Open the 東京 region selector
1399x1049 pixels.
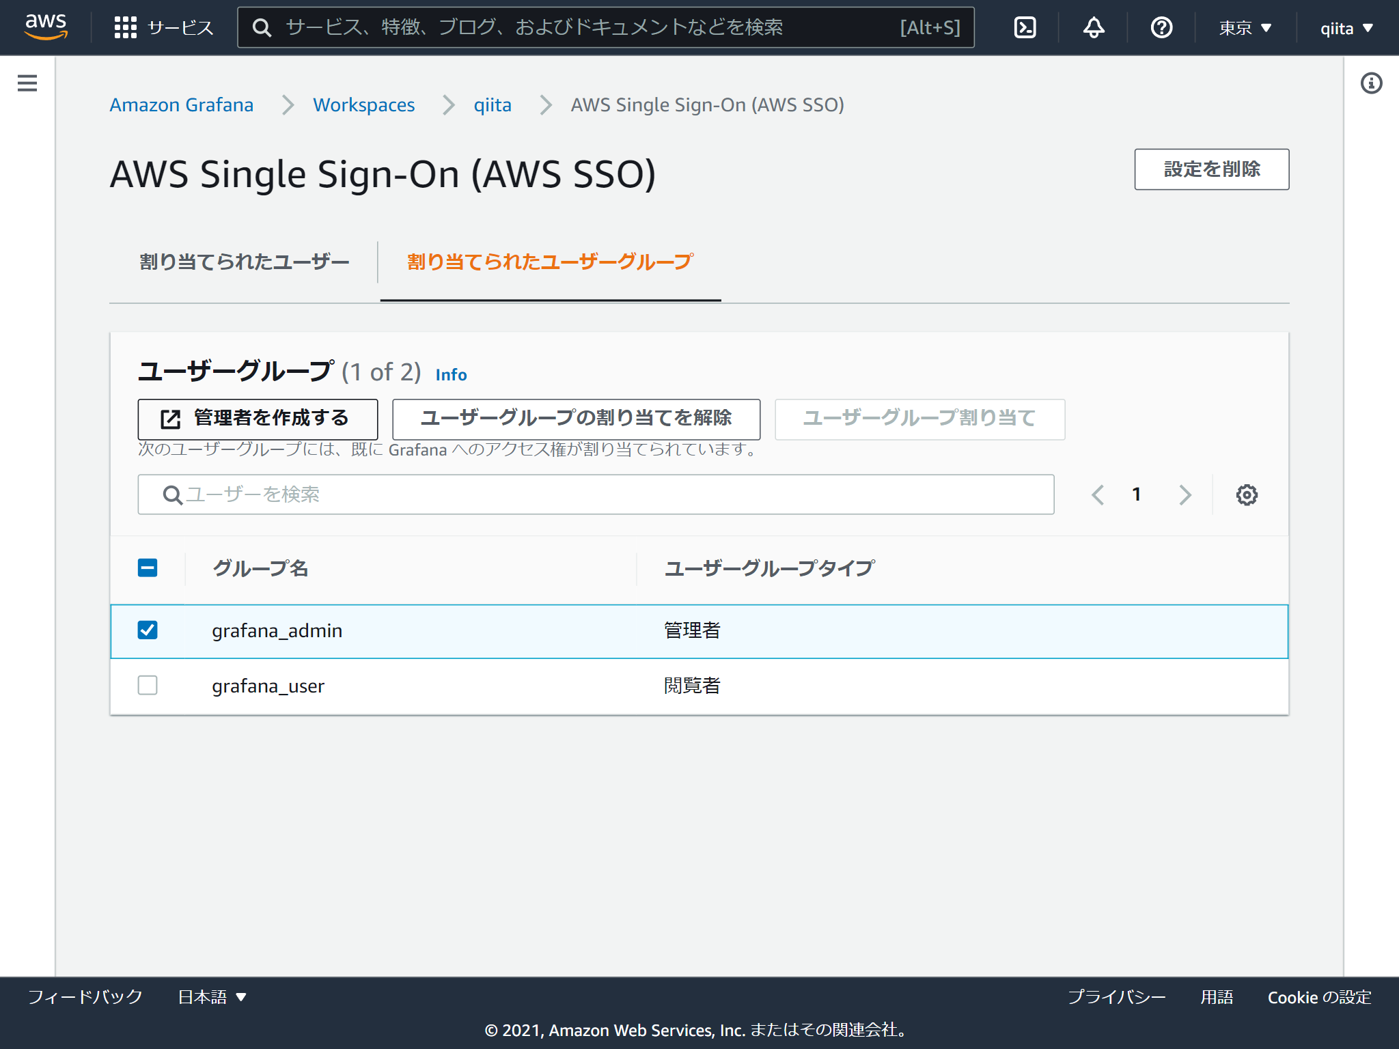tap(1243, 27)
